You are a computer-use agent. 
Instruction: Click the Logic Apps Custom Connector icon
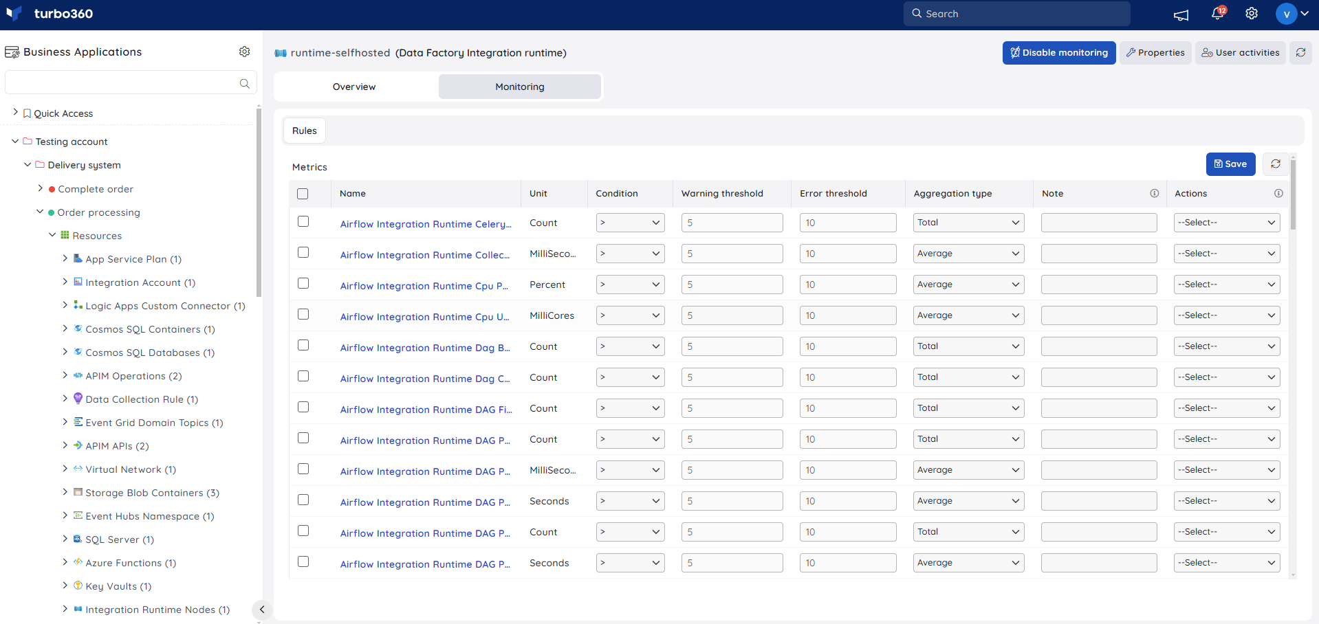pos(78,305)
